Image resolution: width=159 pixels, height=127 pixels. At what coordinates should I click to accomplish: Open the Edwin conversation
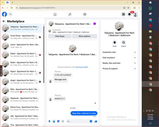(21, 55)
